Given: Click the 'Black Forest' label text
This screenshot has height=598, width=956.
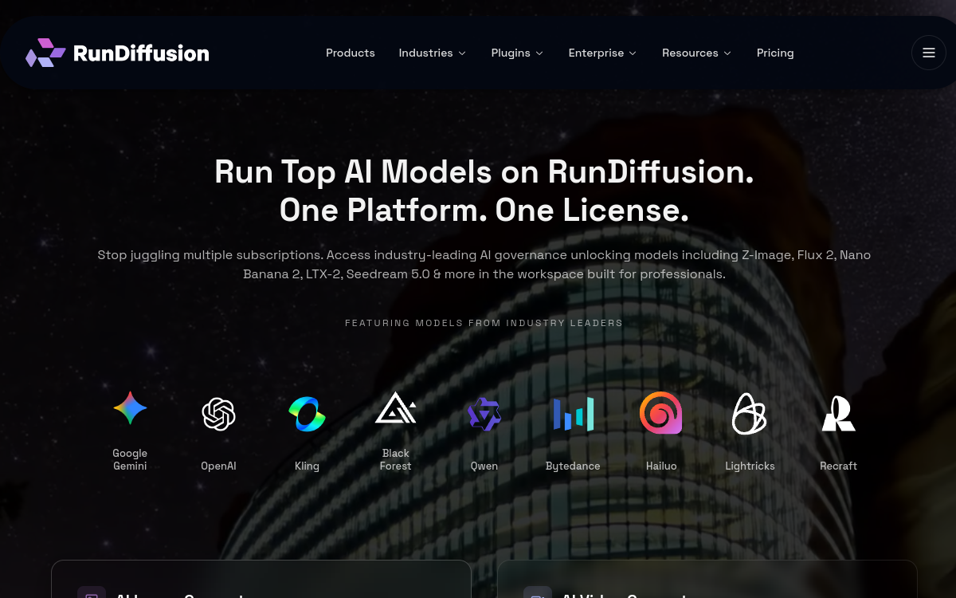Looking at the screenshot, I should 395,459.
